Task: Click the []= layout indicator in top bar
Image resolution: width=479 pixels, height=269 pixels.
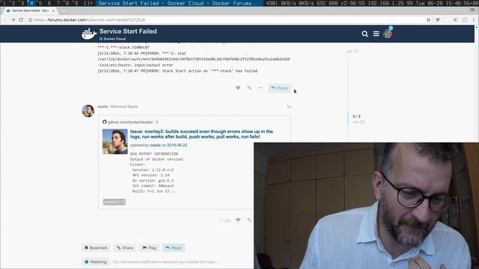Action: coord(88,3)
